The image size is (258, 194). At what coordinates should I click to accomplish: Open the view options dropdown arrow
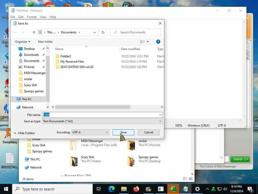[x=148, y=42]
